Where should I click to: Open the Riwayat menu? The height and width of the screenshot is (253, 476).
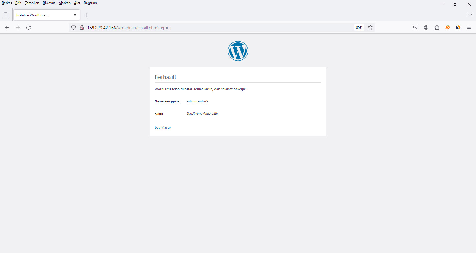[x=49, y=3]
